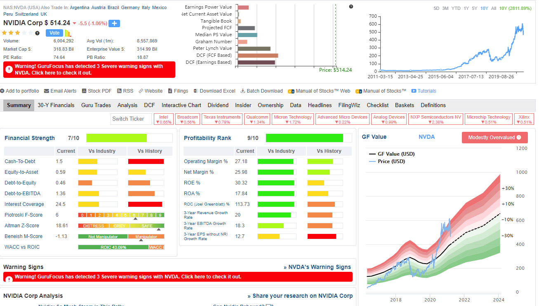Image resolution: width=539 pixels, height=306 pixels.
Task: Click the Tutorials graduation cap icon
Action: pyautogui.click(x=413, y=91)
